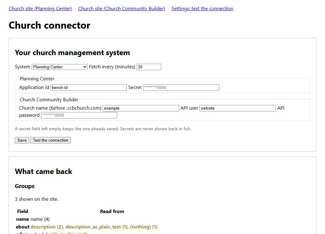Click the Test the connection button
The width and height of the screenshot is (325, 234).
[x=50, y=140]
